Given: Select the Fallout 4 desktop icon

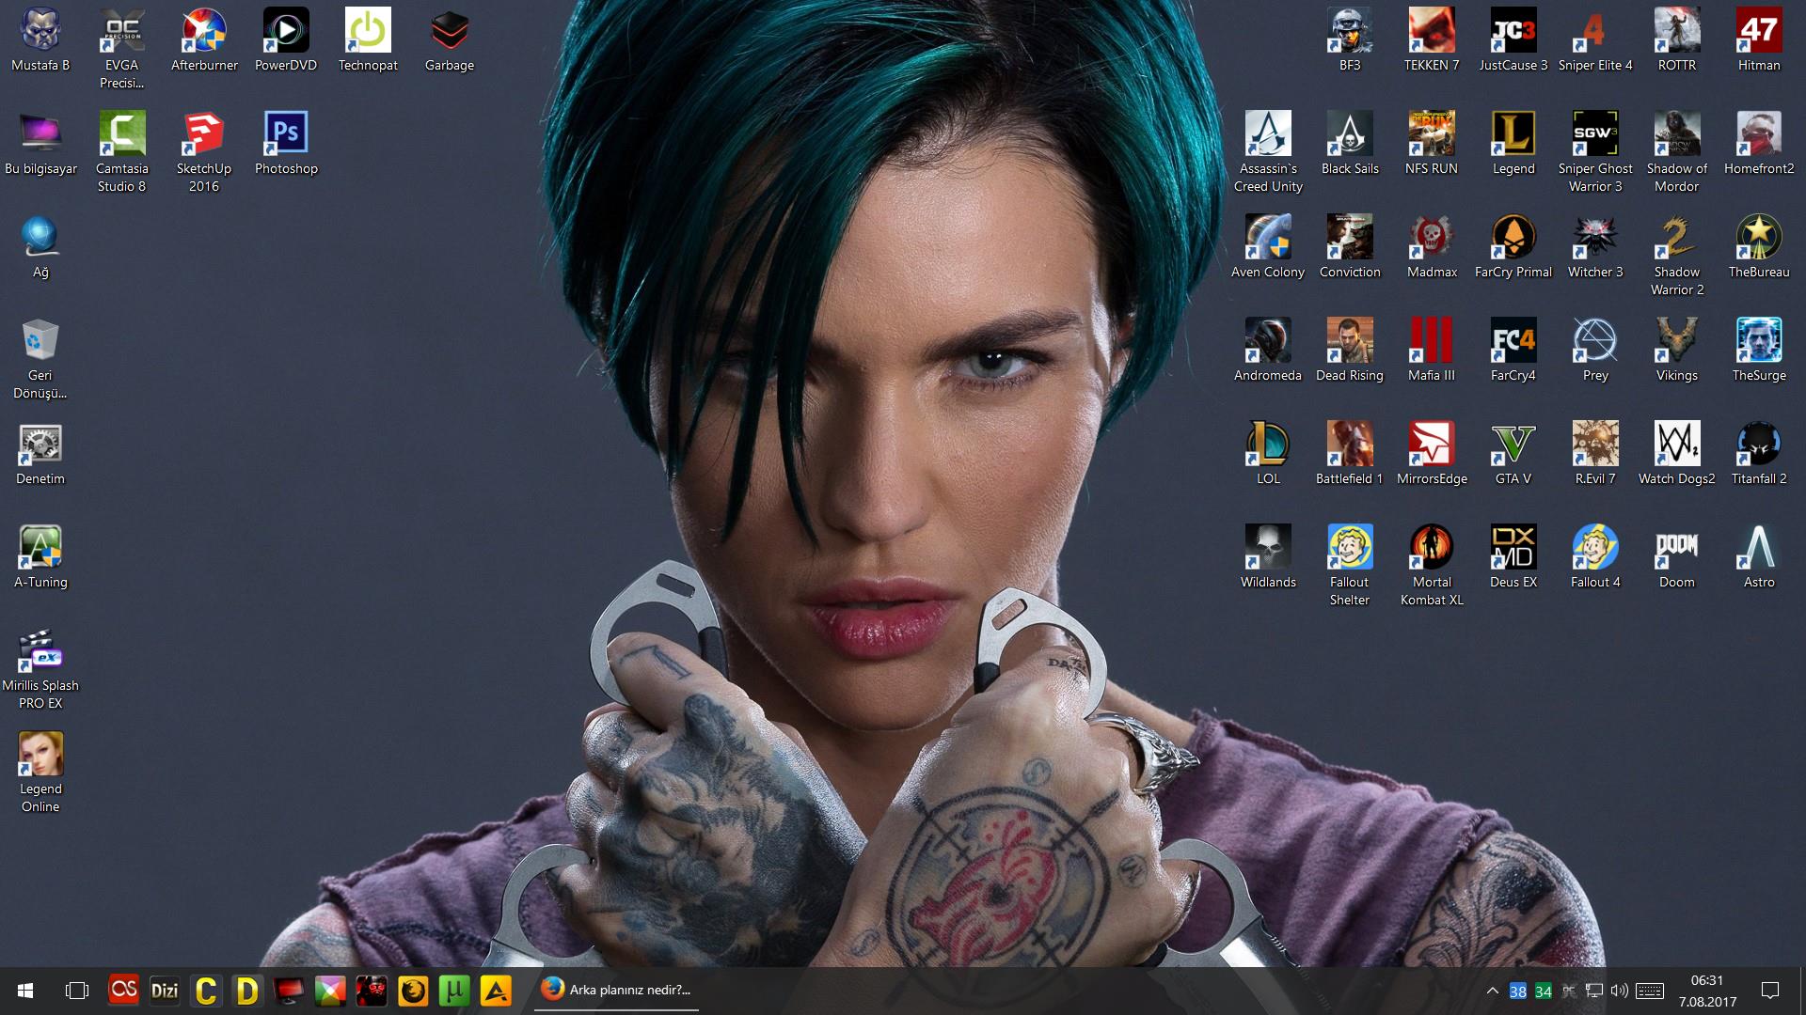Looking at the screenshot, I should pyautogui.click(x=1594, y=548).
